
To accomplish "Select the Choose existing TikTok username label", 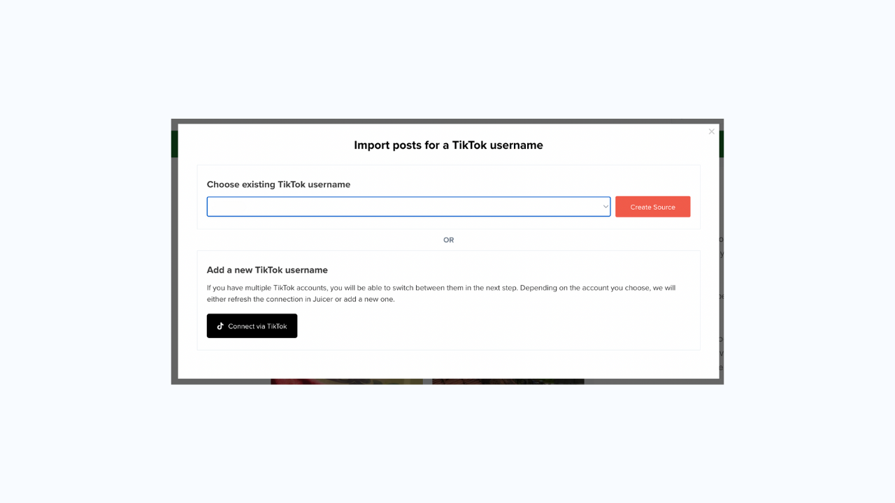I will [x=278, y=184].
